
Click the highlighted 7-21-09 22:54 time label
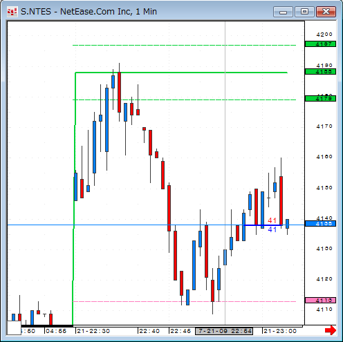224,331
